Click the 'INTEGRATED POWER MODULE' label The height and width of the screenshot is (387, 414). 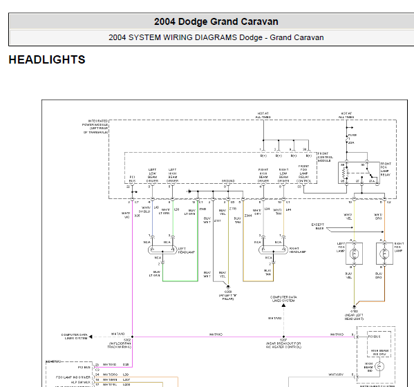coord(95,126)
